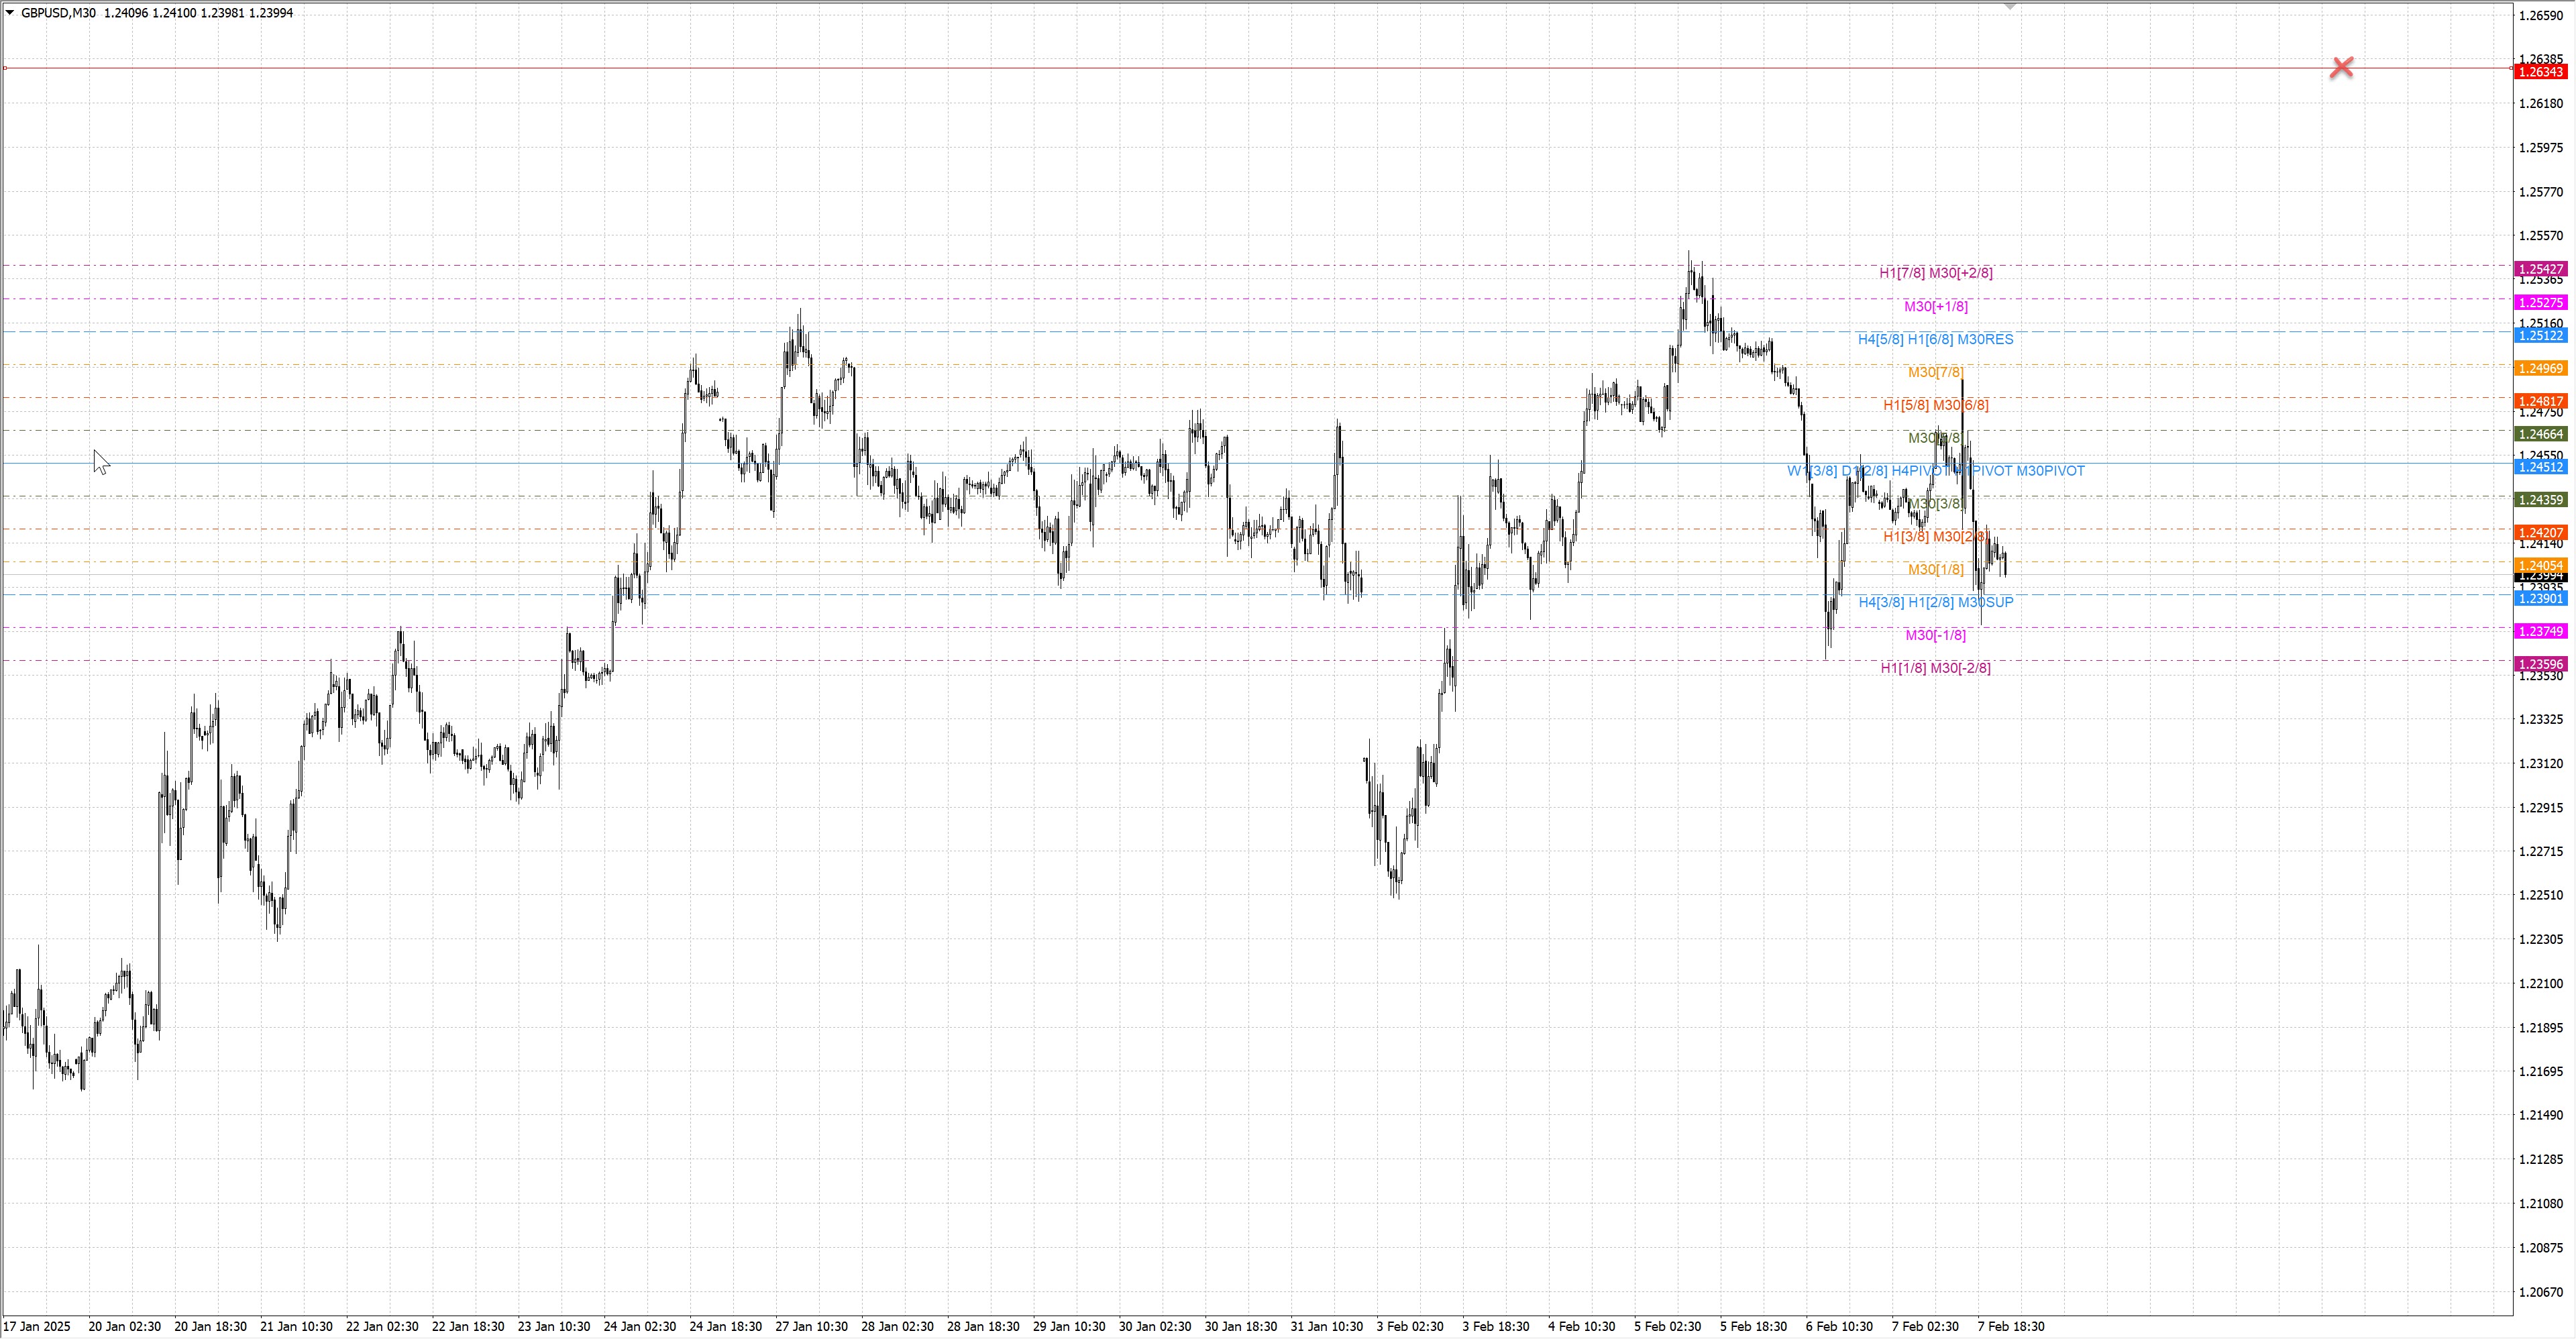Click the H1[7/8] M30[+2/8] label
This screenshot has height=1339, width=2576.
(1935, 273)
